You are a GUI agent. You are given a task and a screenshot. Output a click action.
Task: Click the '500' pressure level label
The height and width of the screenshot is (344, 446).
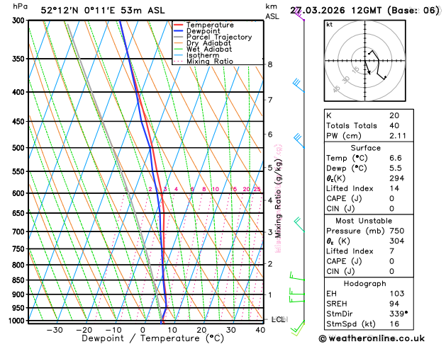coord(20,148)
